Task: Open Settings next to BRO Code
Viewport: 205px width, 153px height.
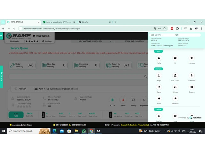Action: (x=47, y=41)
